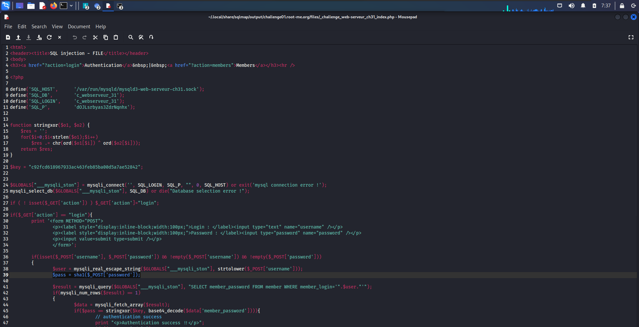Screen dimensions: 639x327
Task: Click the mysqli_connect line of code
Action: tap(168, 185)
